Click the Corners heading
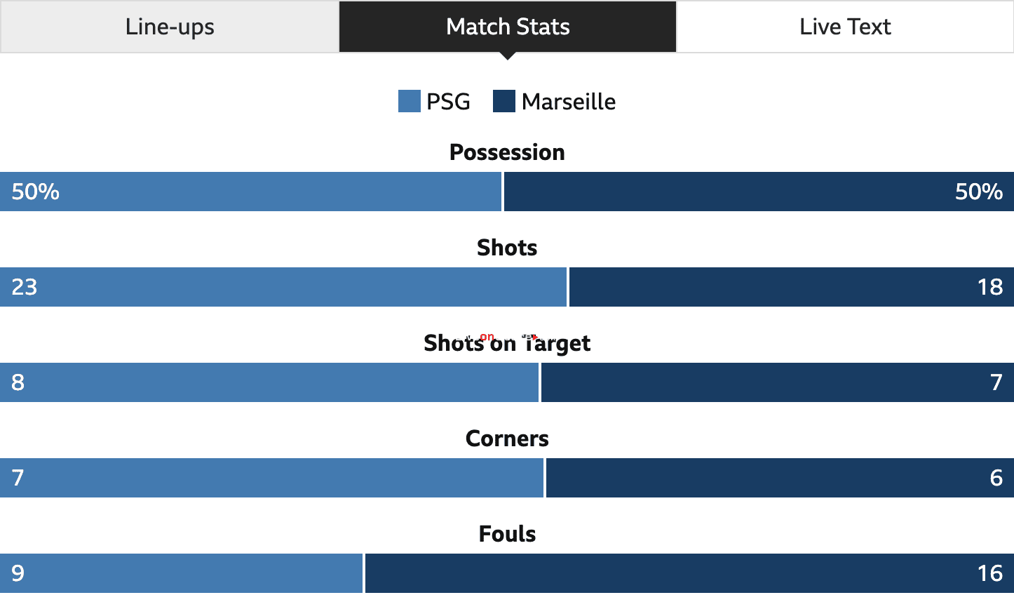The width and height of the screenshot is (1014, 595). coord(507,439)
